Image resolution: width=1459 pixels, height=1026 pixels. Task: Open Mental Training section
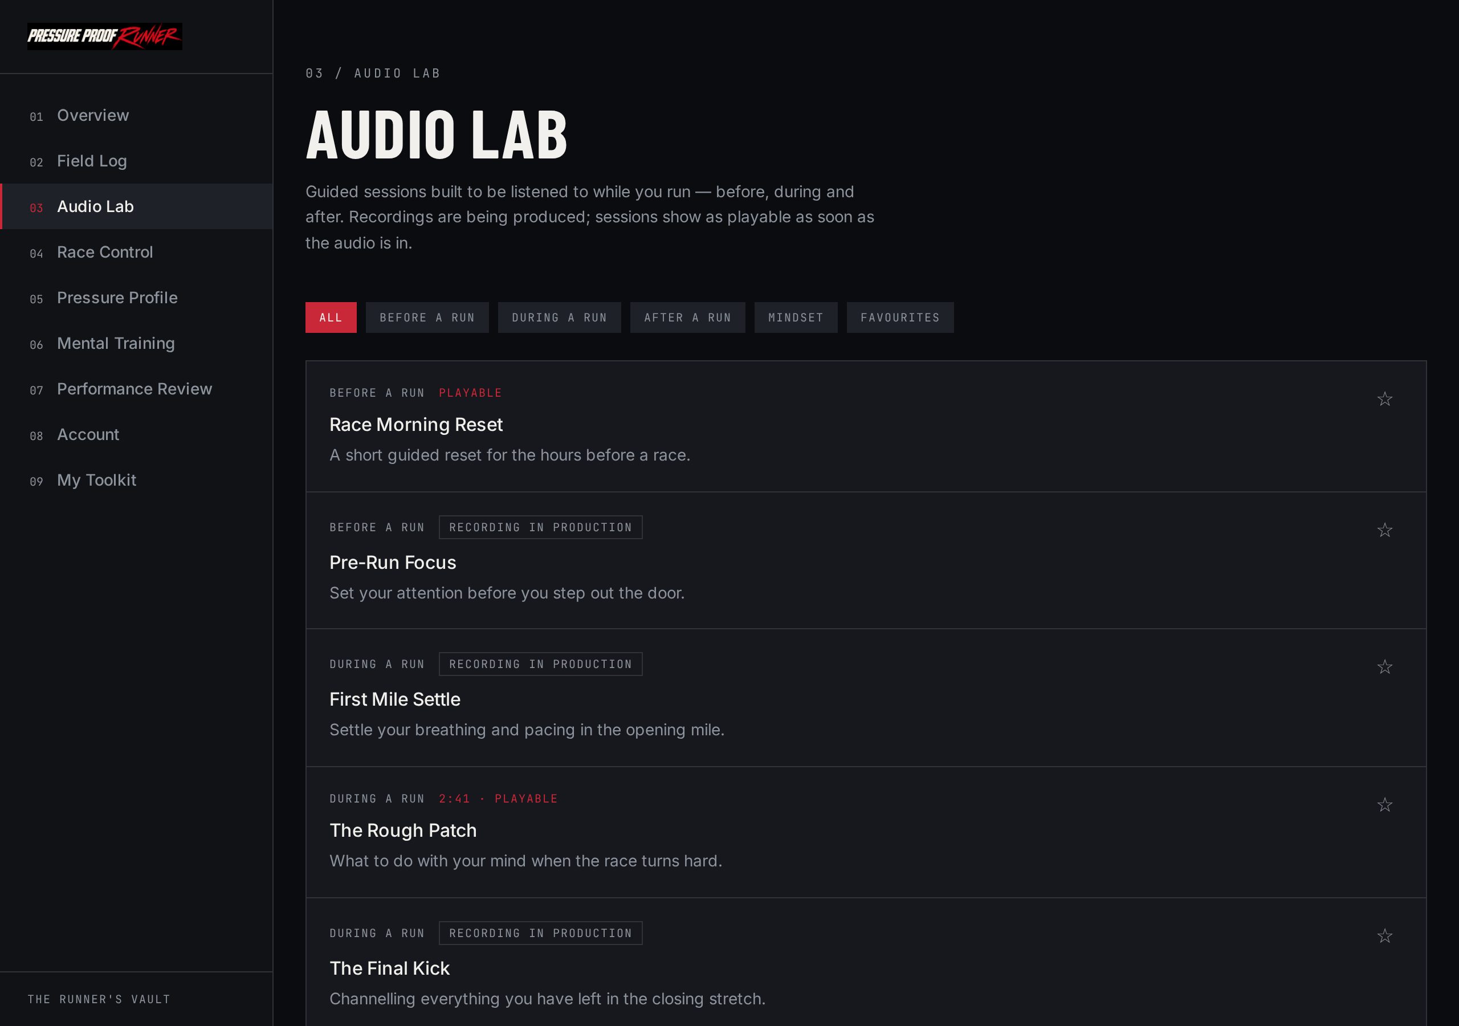(x=137, y=343)
